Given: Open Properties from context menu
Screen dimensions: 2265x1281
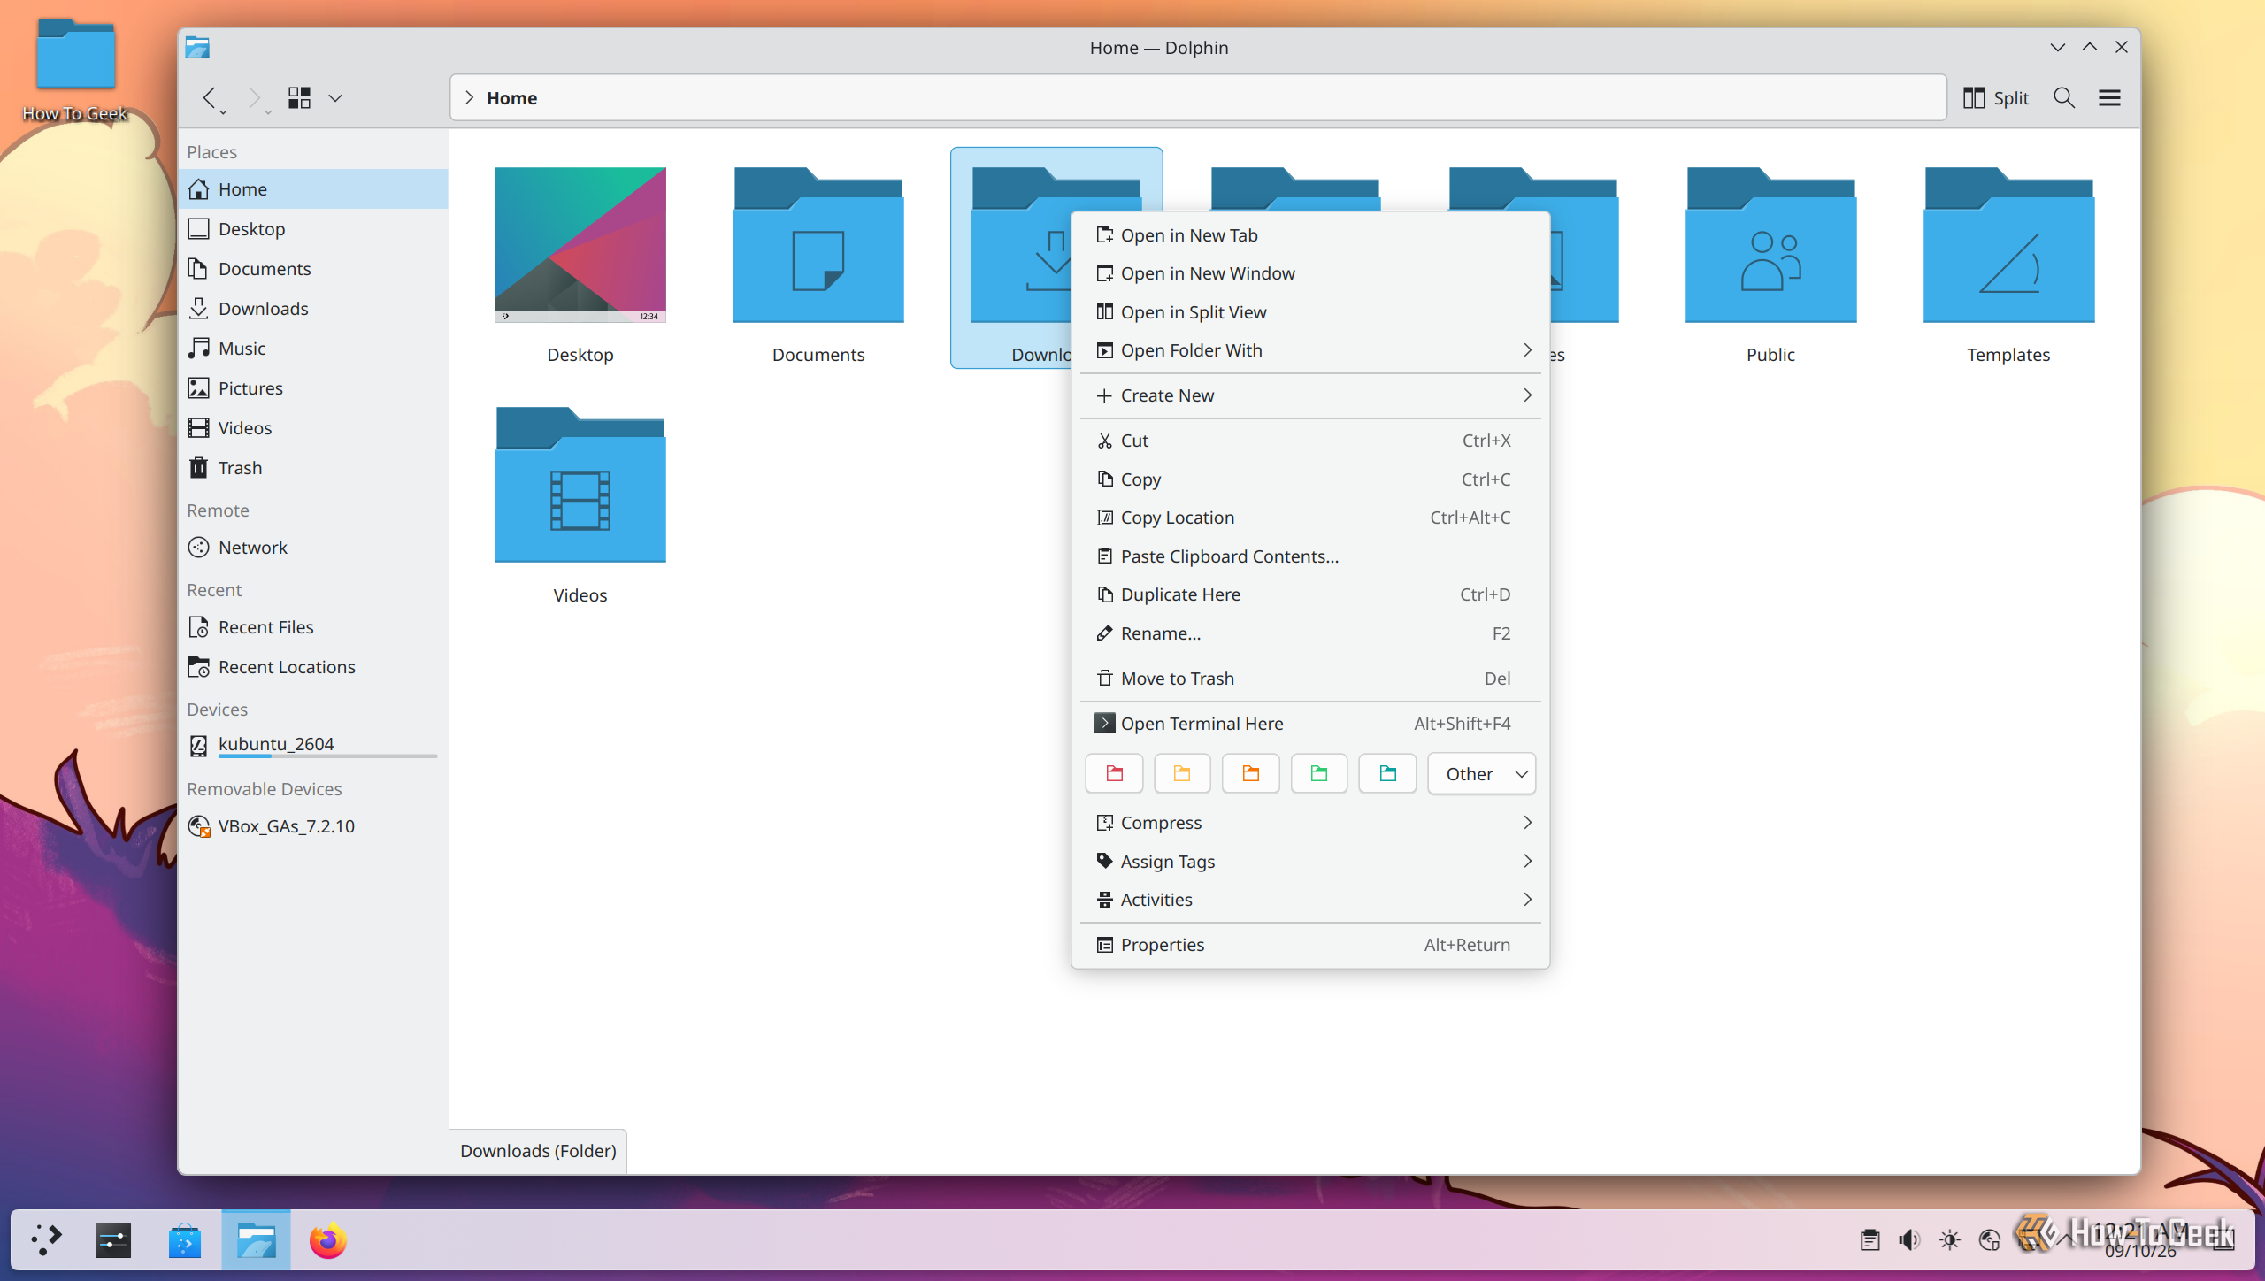Looking at the screenshot, I should tap(1309, 945).
